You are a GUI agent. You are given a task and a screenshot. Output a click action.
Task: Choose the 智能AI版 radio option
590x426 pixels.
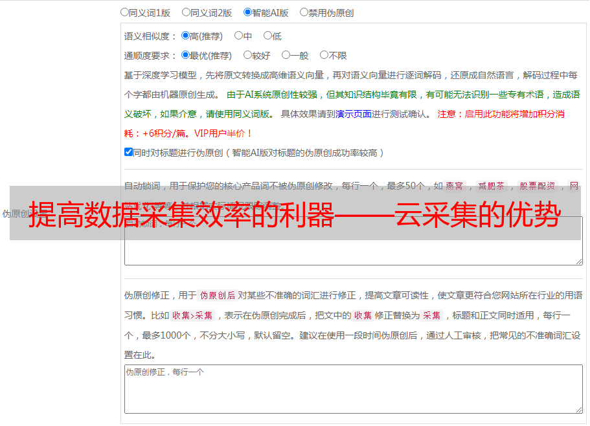[247, 12]
